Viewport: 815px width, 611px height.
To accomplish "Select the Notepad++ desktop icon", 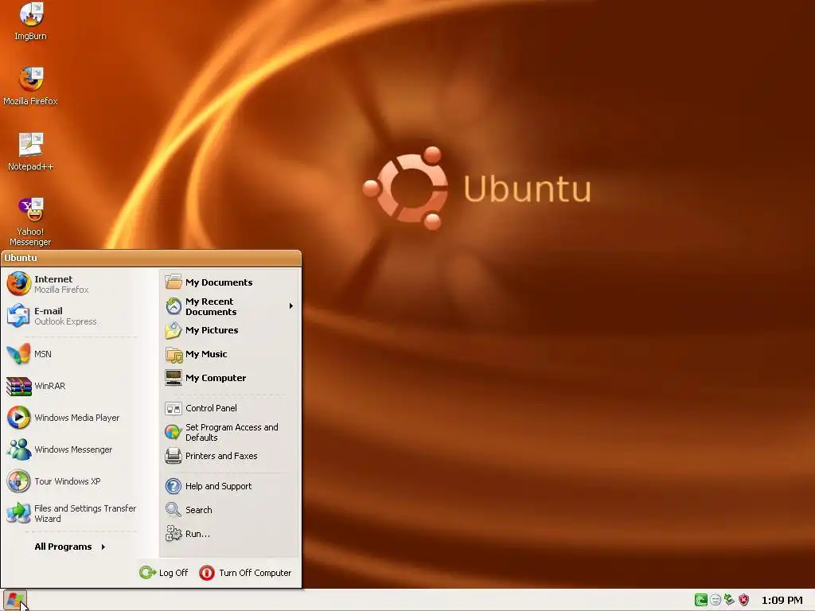I will pos(31,151).
